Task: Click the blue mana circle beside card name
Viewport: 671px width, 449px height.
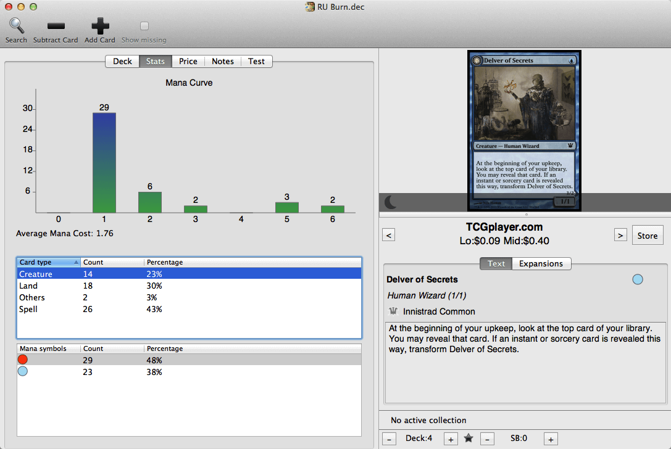Action: [x=638, y=279]
